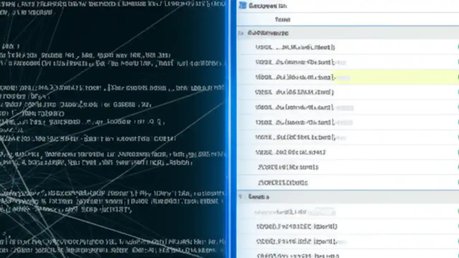The height and width of the screenshot is (258, 459).
Task: Enable the toggle beside the fifth list entry
Action: [x=458, y=107]
